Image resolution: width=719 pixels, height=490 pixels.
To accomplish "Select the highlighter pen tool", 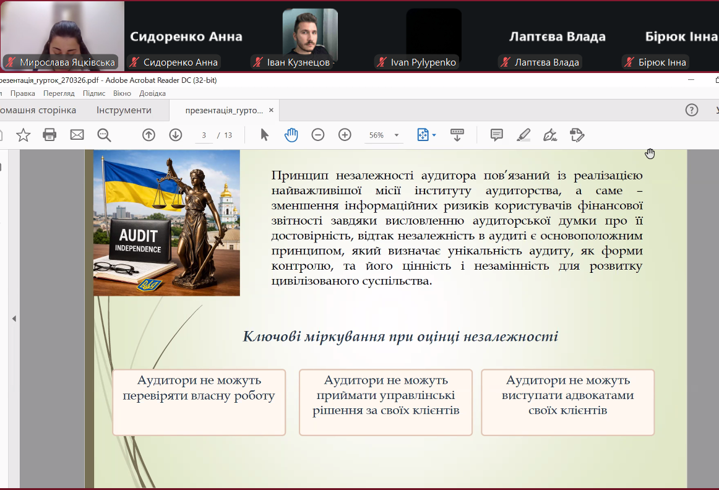I will [523, 135].
